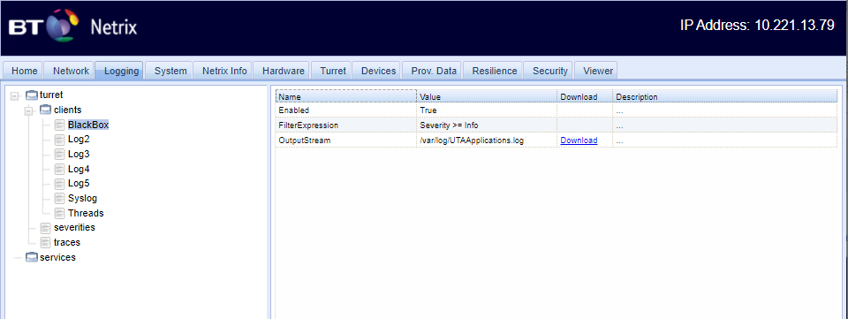Select the clients node label
The width and height of the screenshot is (848, 319).
tap(68, 110)
